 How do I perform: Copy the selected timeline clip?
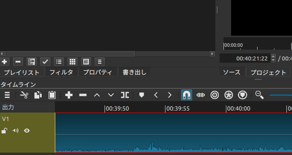point(38,95)
